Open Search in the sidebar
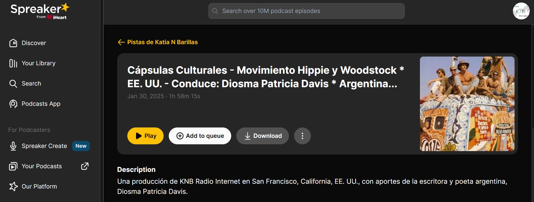Viewport: 534px width, 202px height. point(25,84)
